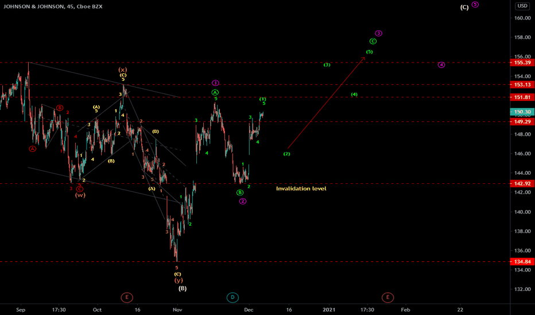Screen dimensions: 535x315
Task: Click the Feb label on time axis
Action: (x=405, y=309)
